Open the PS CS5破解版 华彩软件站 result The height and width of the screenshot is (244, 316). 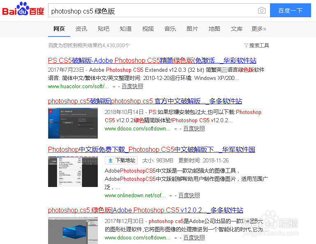(x=152, y=60)
